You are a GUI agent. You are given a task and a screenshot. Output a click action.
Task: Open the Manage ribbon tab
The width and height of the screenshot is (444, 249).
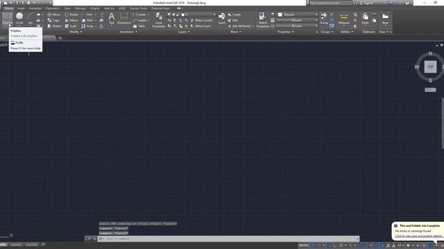click(80, 8)
